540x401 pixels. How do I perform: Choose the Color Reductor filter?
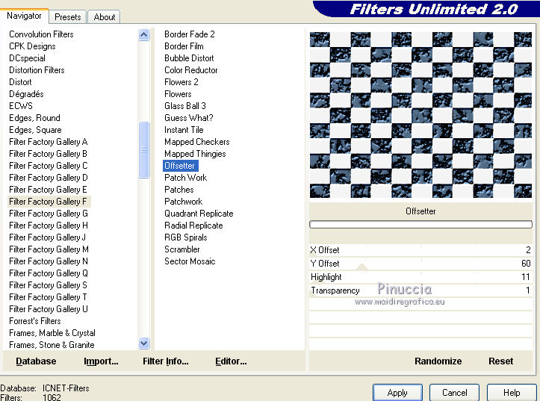click(x=190, y=70)
